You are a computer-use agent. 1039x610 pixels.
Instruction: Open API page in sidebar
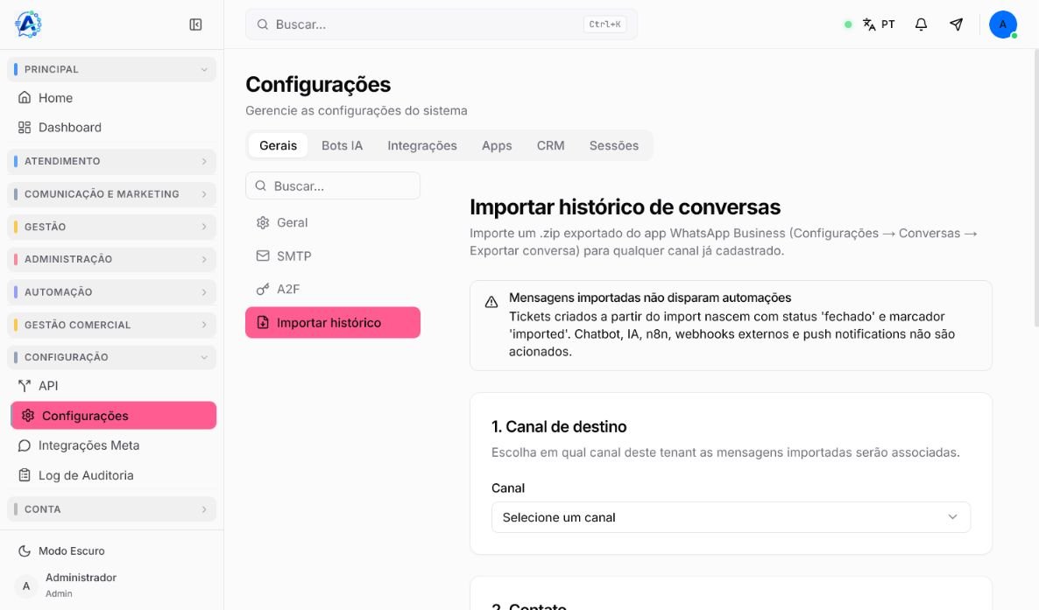[x=111, y=385]
